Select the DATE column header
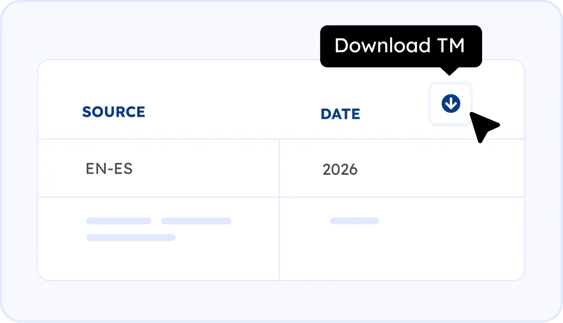The width and height of the screenshot is (563, 323). [x=340, y=114]
